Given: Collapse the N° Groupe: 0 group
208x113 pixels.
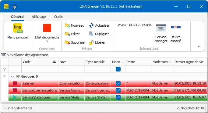Looking at the screenshot, I should (x=12, y=76).
